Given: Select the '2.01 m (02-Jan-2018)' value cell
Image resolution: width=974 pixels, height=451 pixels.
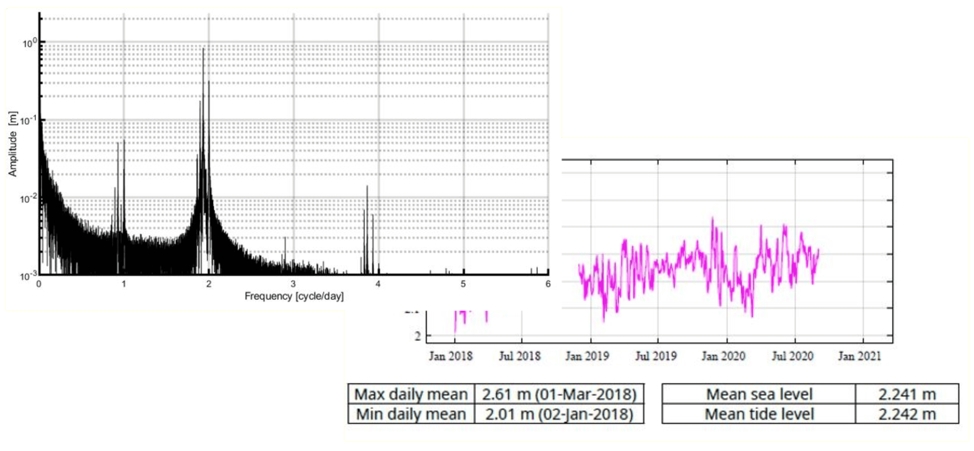Looking at the screenshot, I should [559, 414].
